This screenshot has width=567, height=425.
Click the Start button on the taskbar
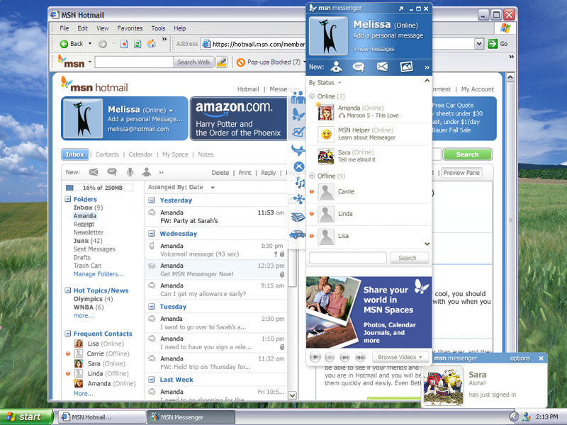[23, 416]
